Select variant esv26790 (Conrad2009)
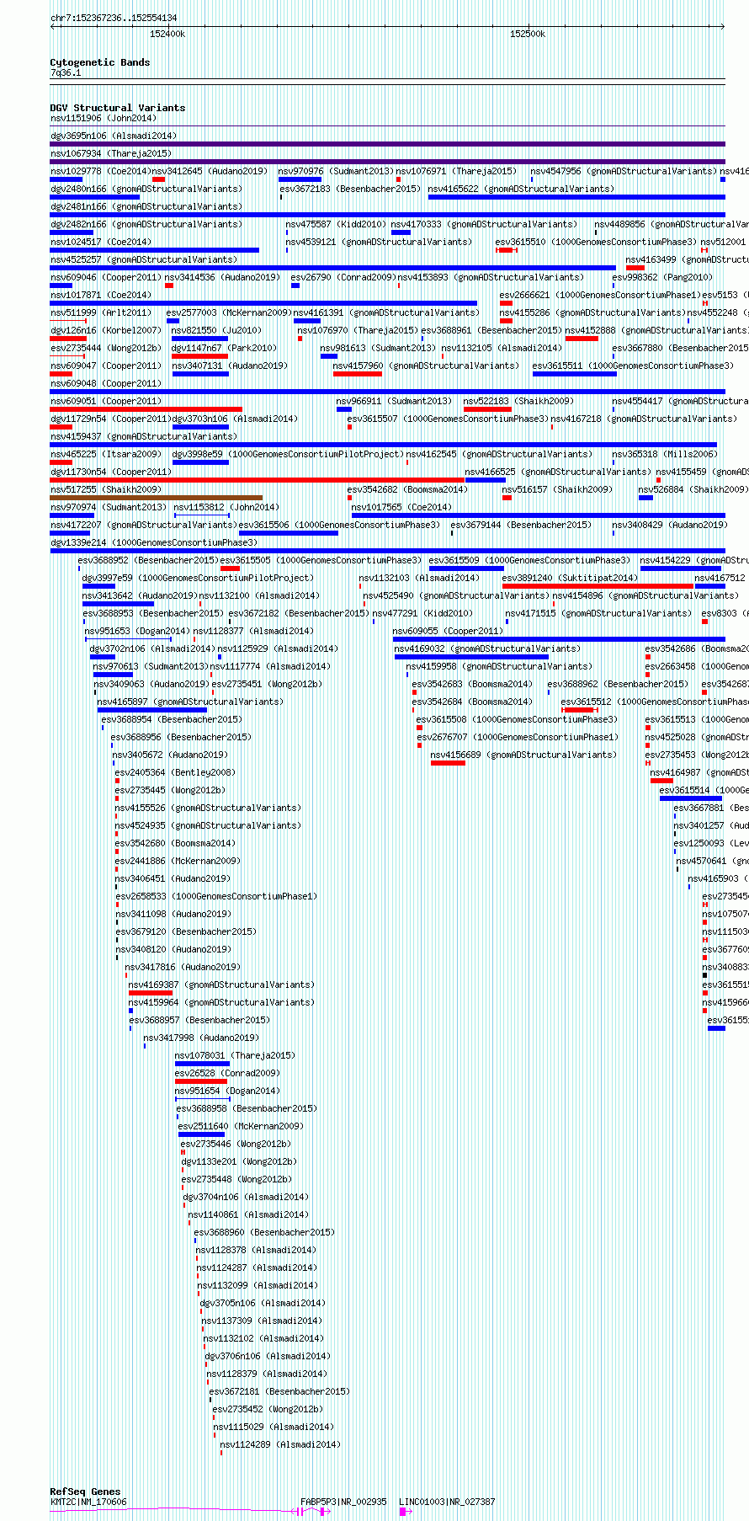Image resolution: width=749 pixels, height=1521 pixels. 343,278
